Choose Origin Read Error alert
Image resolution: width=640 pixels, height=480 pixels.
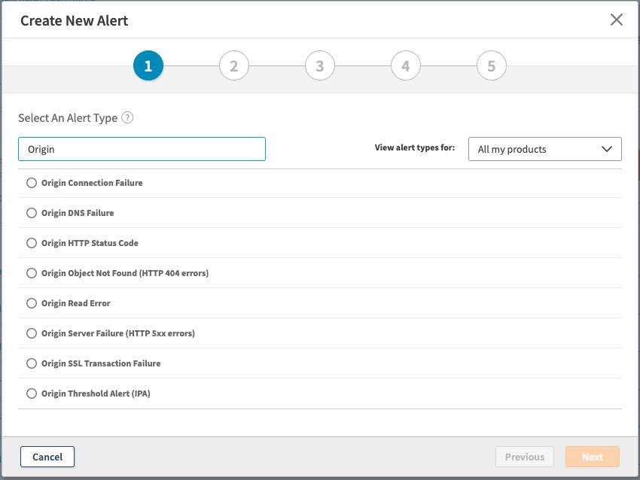pos(32,303)
